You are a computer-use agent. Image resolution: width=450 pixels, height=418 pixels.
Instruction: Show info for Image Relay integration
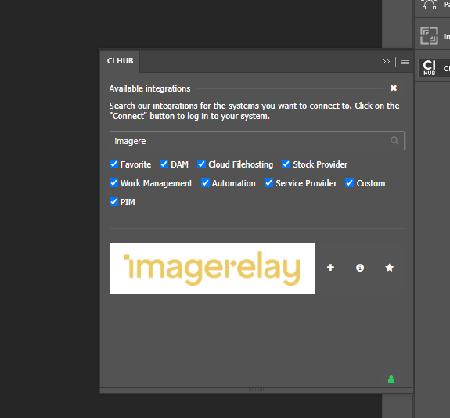click(360, 268)
